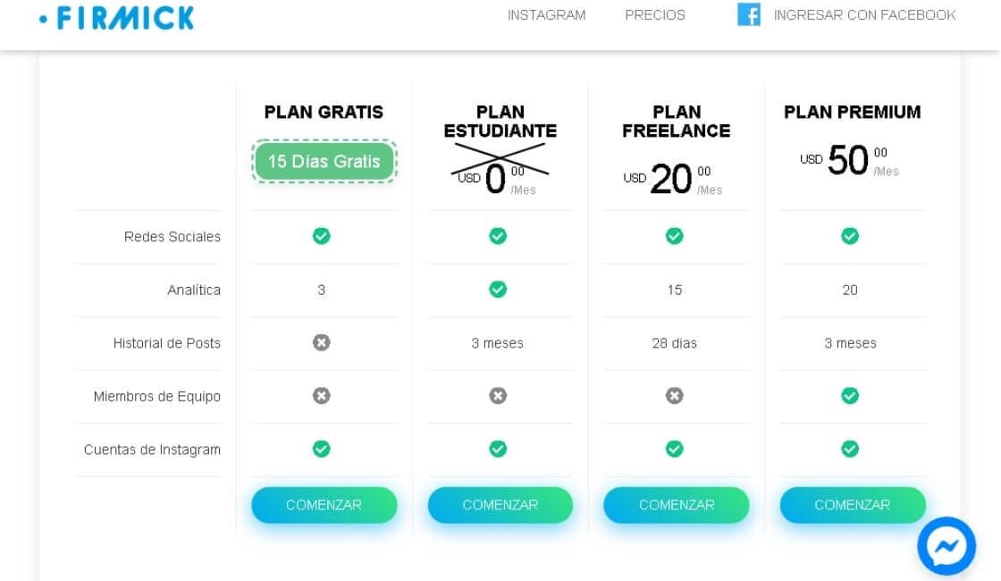1001x581 pixels.
Task: Click Plan Estudiante Analítica green checkmark
Action: click(498, 290)
